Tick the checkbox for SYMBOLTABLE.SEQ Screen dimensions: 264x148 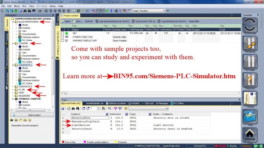point(63,37)
